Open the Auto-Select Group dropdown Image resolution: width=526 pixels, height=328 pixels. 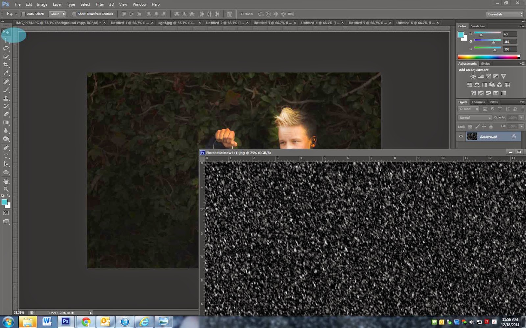pyautogui.click(x=57, y=14)
